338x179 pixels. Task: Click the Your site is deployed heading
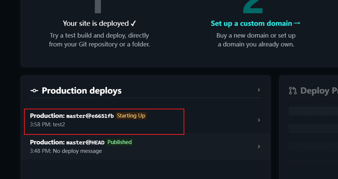pyautogui.click(x=99, y=23)
